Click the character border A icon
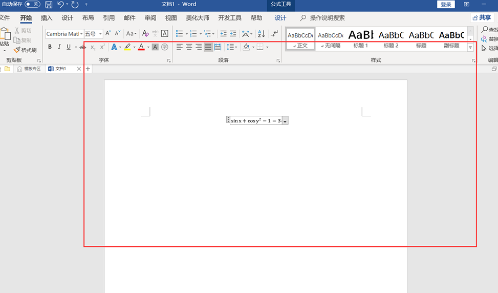Image resolution: width=498 pixels, height=293 pixels. click(x=164, y=33)
